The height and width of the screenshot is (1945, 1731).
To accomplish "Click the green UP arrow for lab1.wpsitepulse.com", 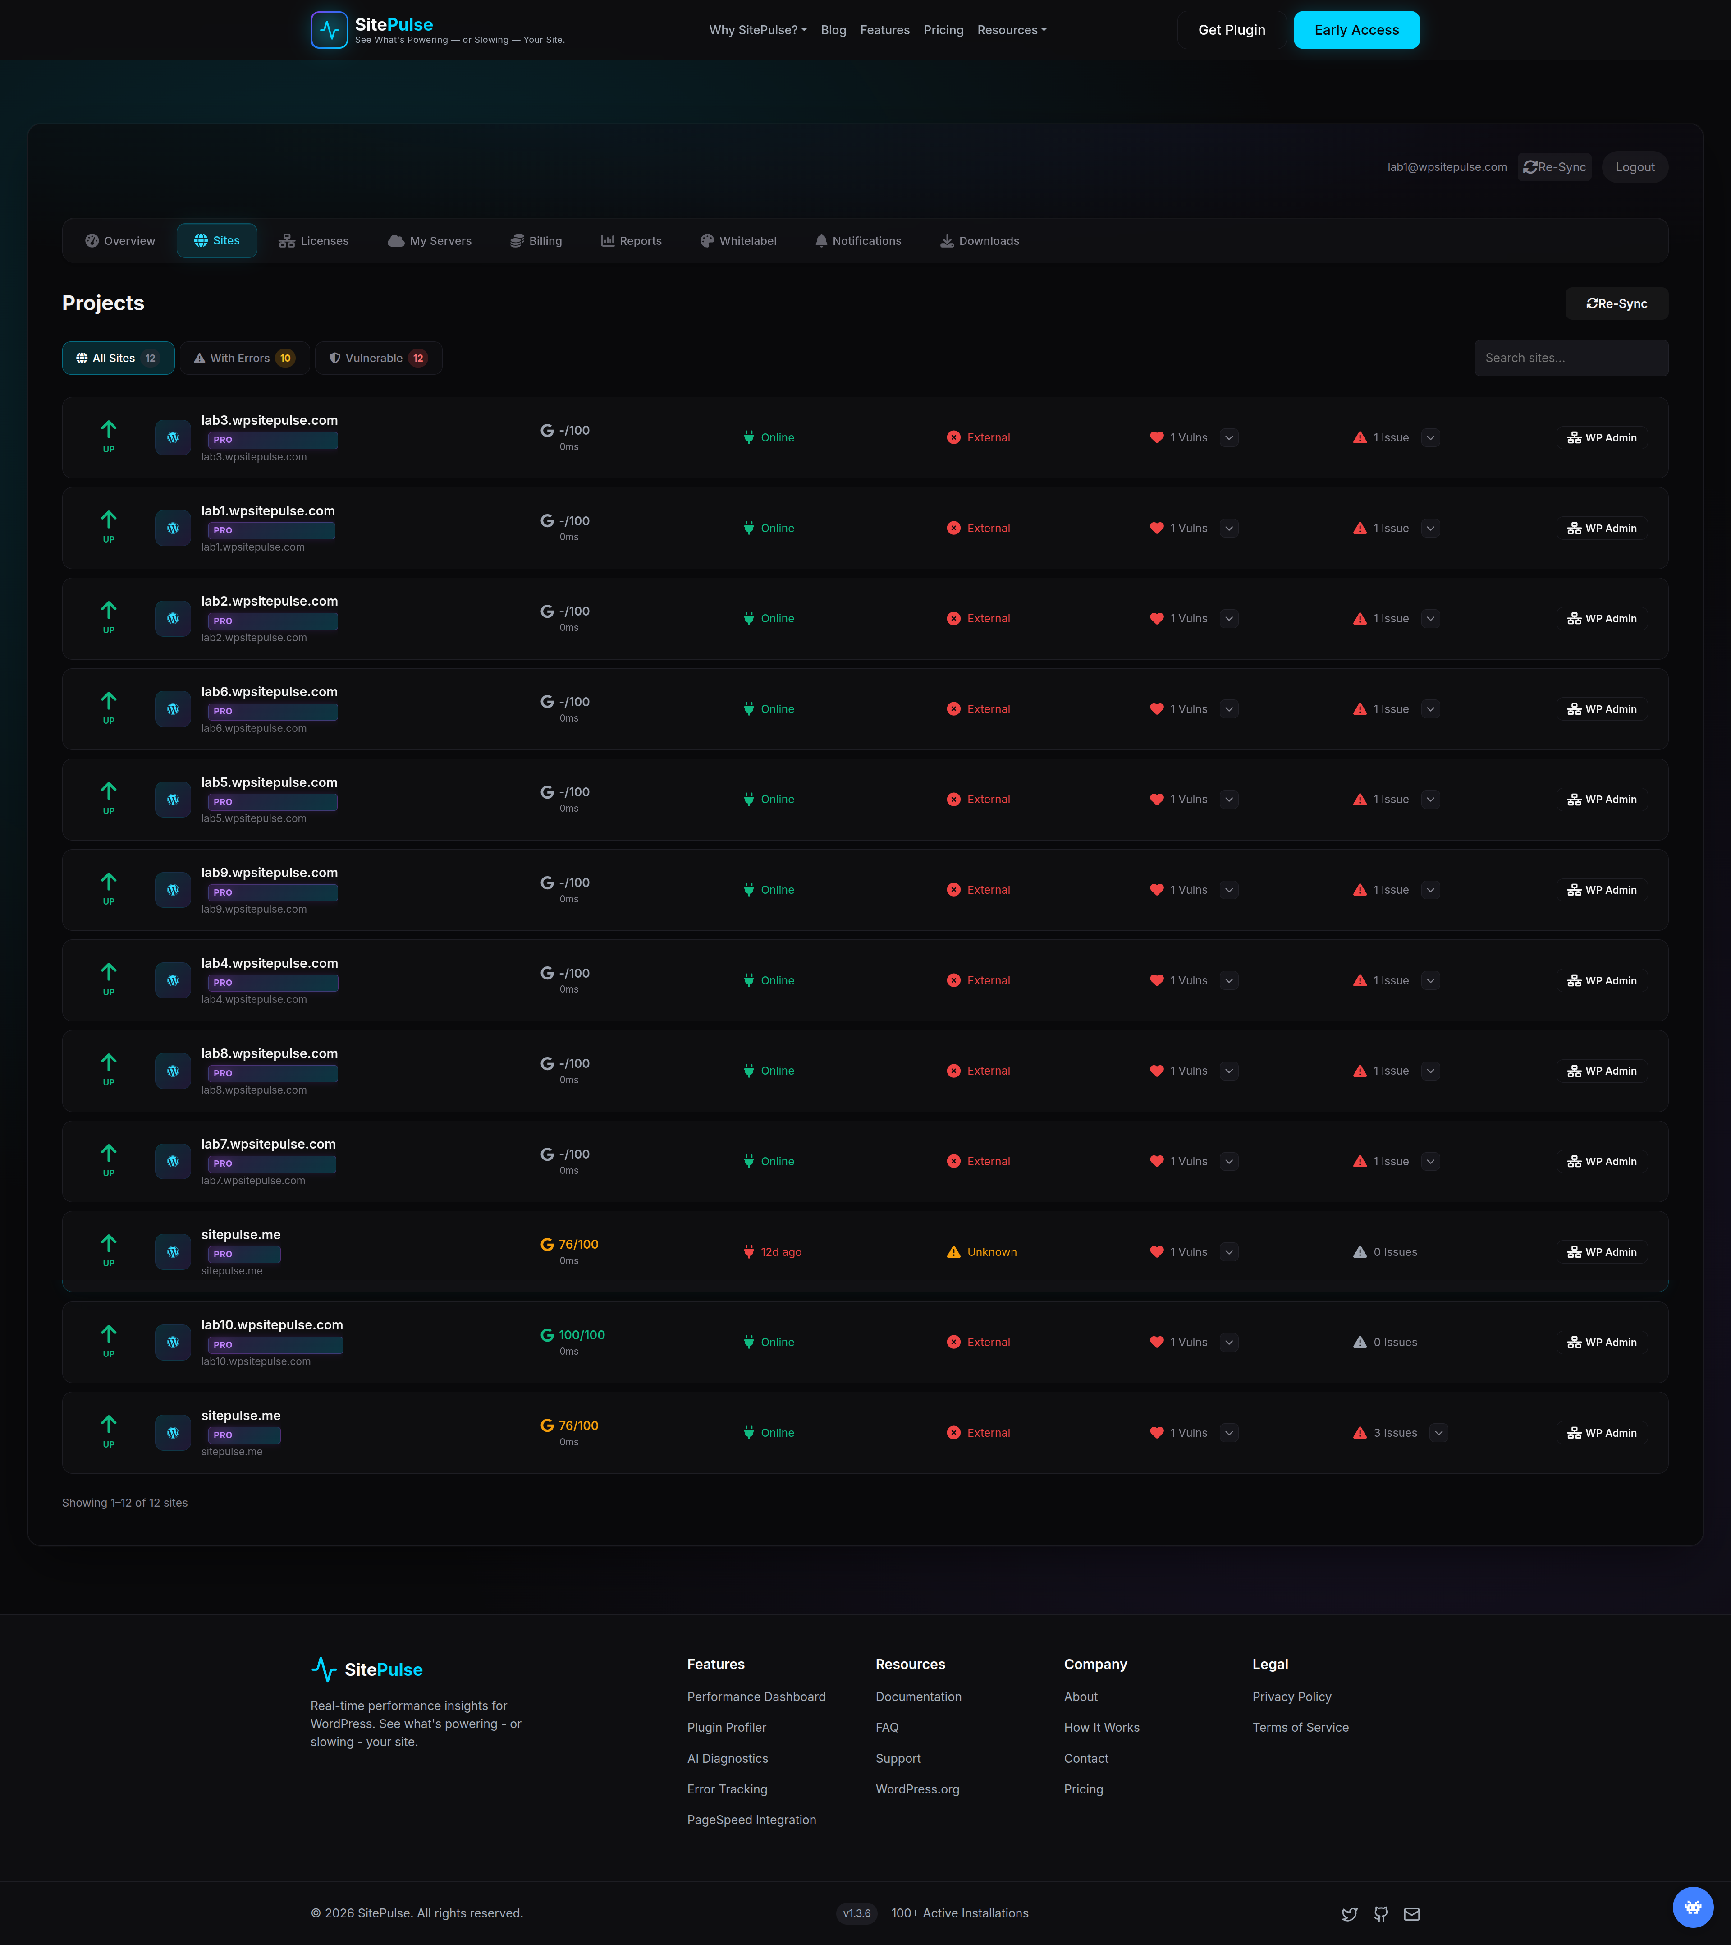I will (109, 520).
